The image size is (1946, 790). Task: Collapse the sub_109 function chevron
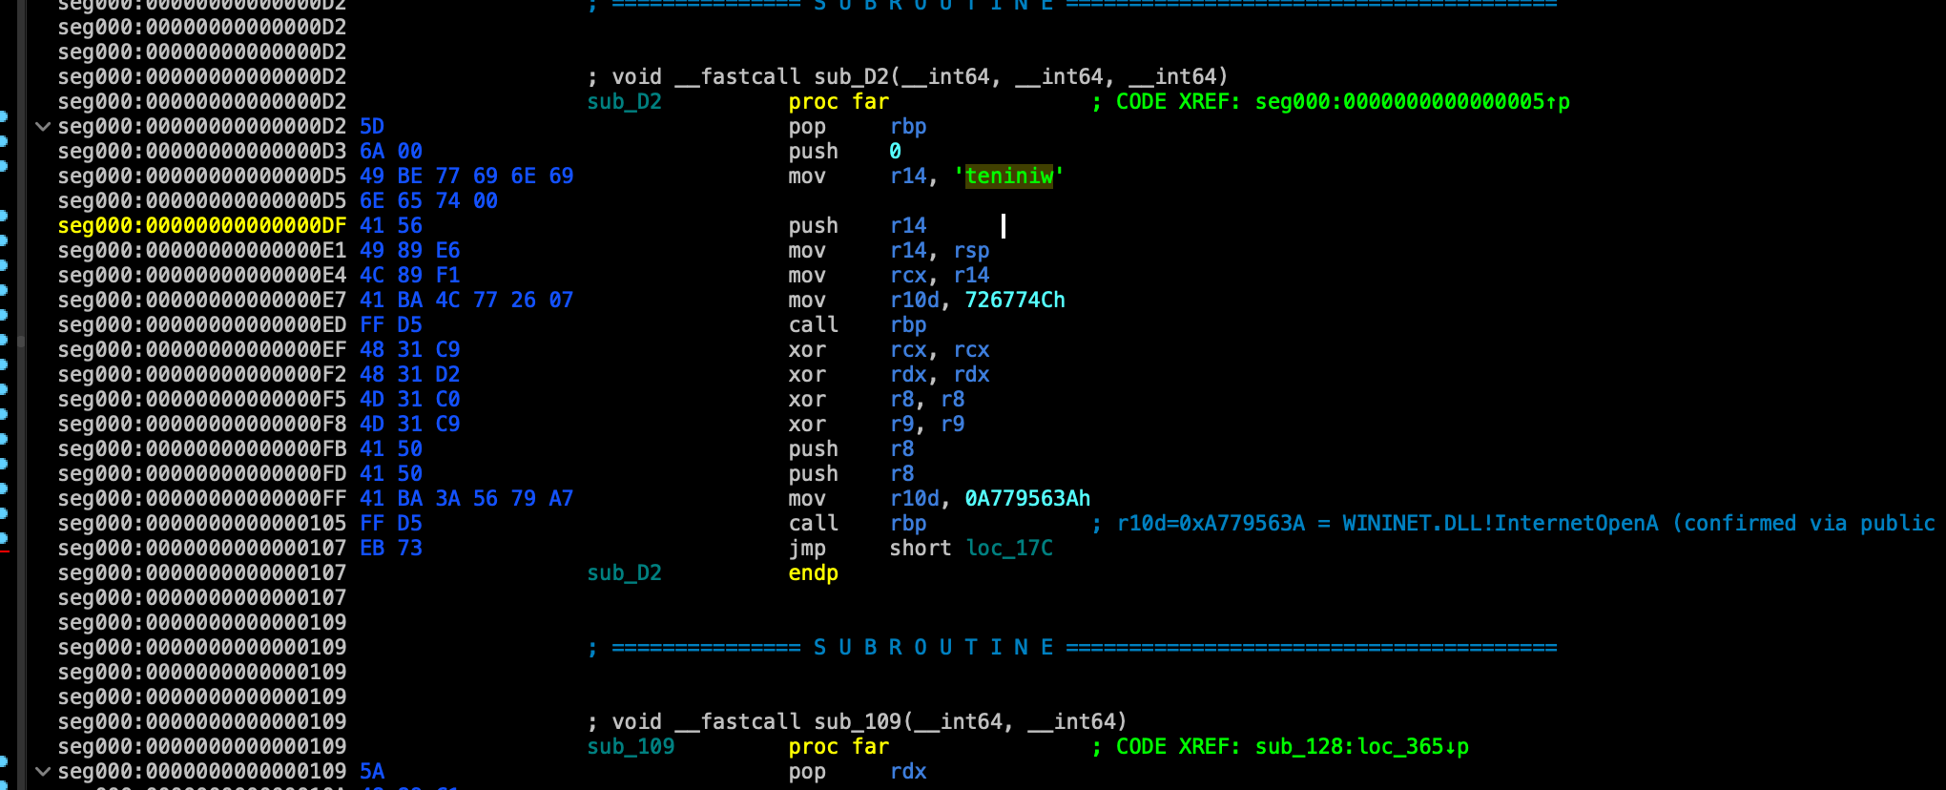point(42,771)
